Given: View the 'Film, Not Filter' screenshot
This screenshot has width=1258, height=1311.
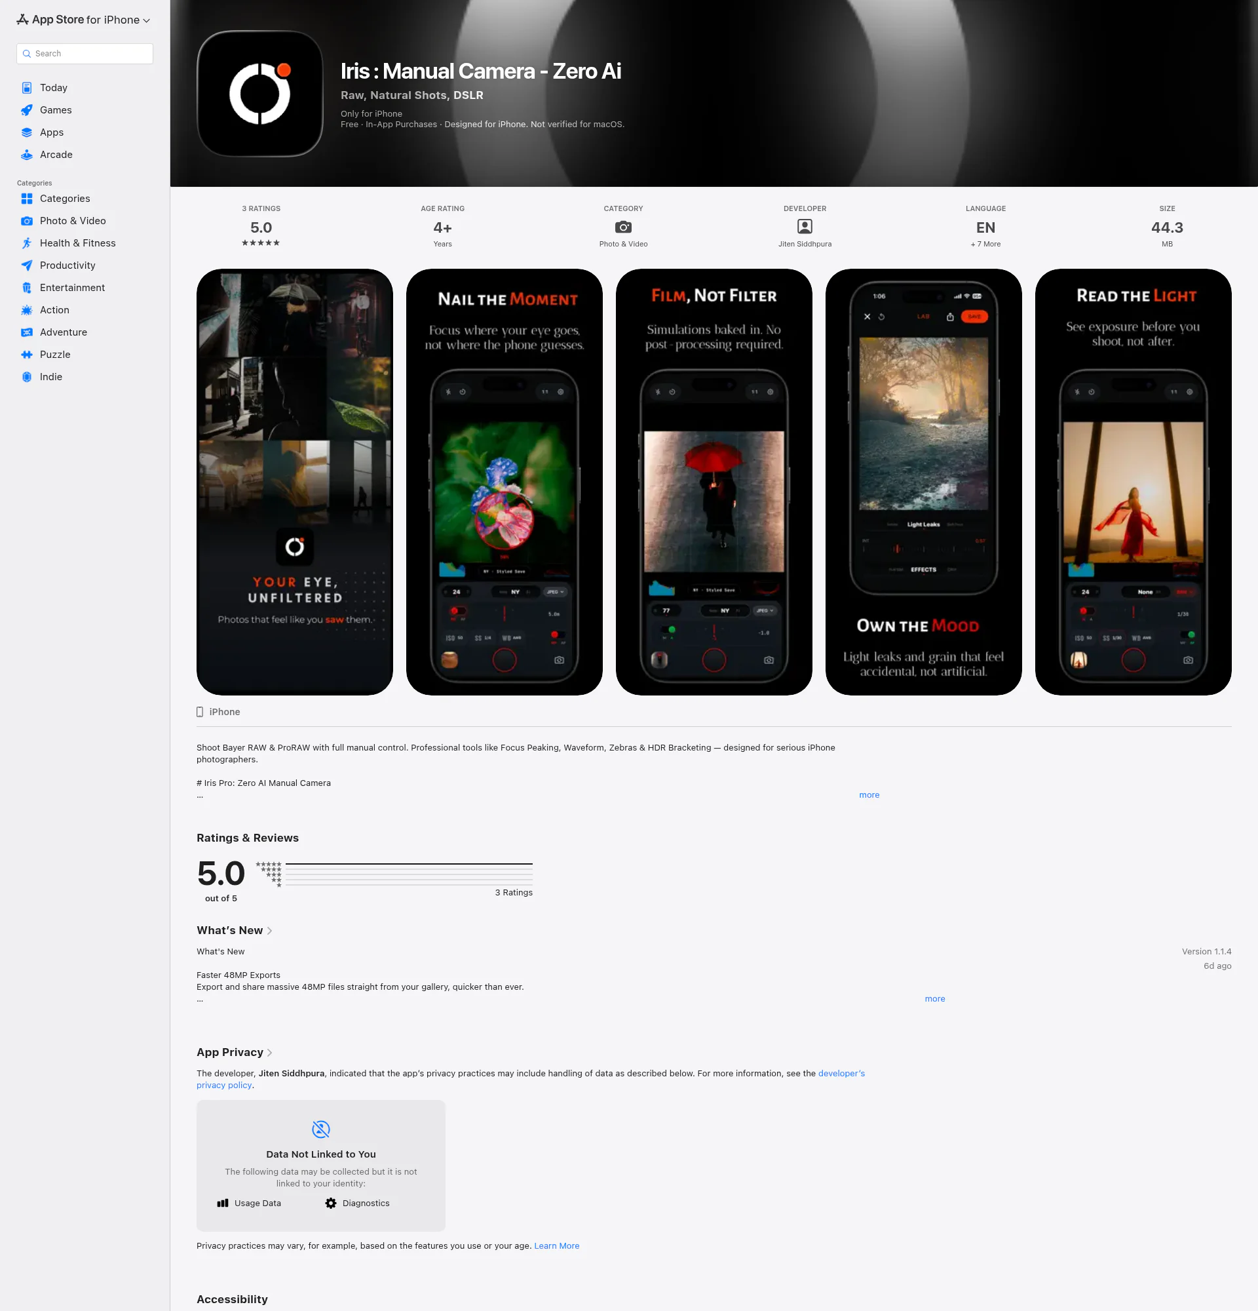Looking at the screenshot, I should point(714,482).
